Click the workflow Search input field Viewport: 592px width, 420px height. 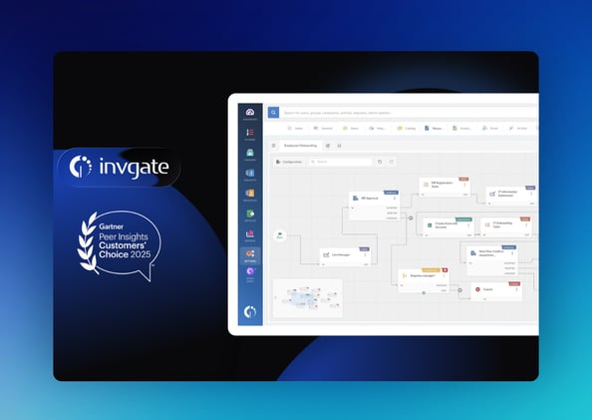[x=341, y=162]
